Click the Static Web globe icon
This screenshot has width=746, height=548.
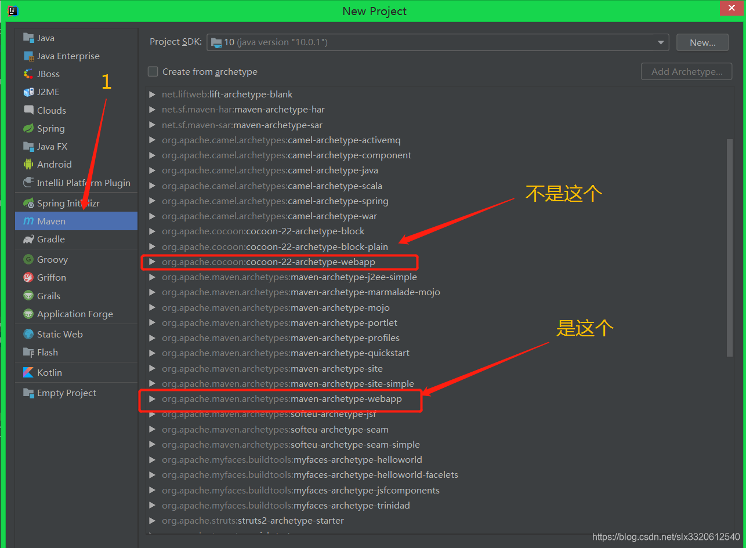pyautogui.click(x=28, y=334)
